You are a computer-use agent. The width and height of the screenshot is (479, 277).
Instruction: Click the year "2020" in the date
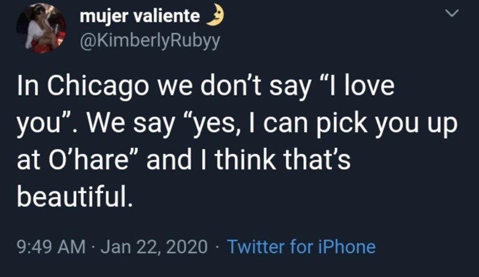point(190,246)
